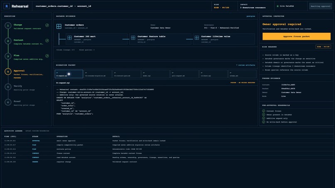The width and height of the screenshot is (335, 188).
Task: Click the PAUSED status under Approval step
Action: tap(17, 78)
